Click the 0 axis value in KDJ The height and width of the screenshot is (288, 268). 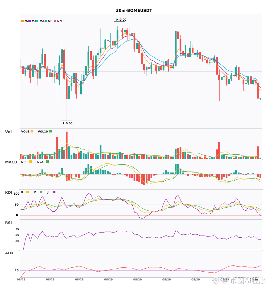coord(17,215)
